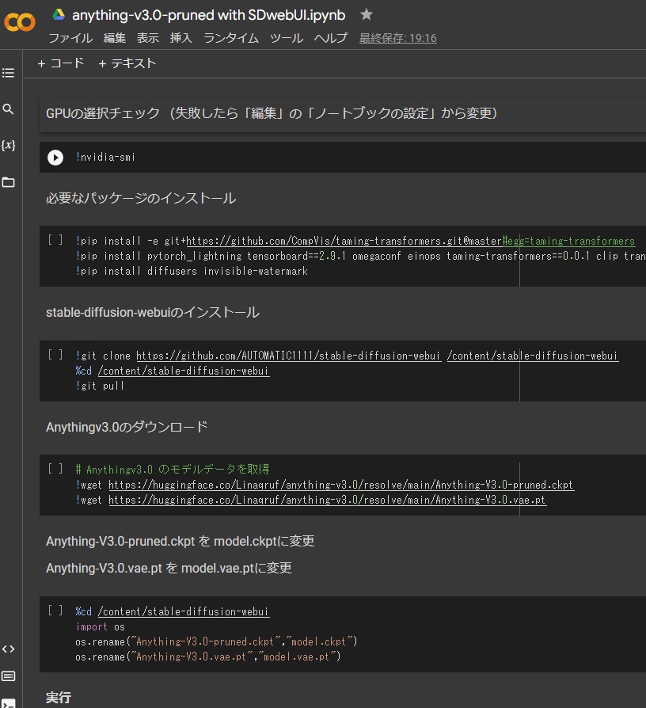Image resolution: width=646 pixels, height=708 pixels.
Task: Open the variable inspector panel
Action: [8, 145]
